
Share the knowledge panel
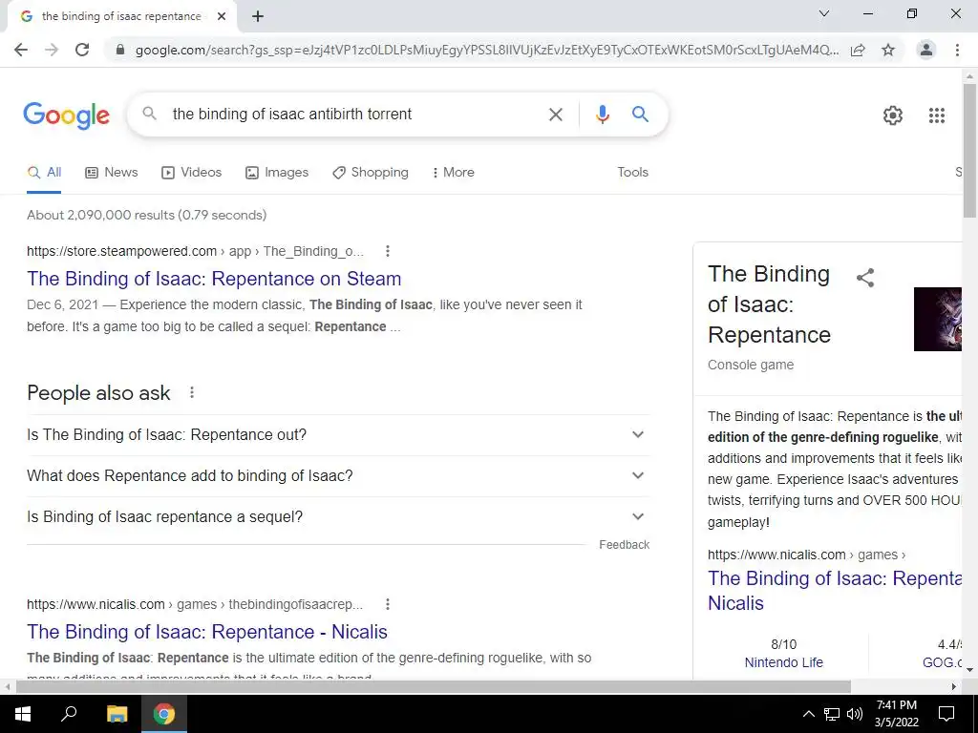tap(865, 278)
